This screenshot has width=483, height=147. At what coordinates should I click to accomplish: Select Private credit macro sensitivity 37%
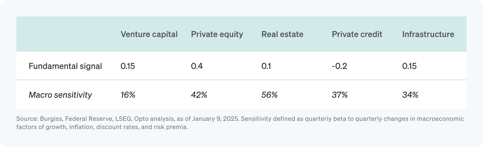pyautogui.click(x=340, y=95)
